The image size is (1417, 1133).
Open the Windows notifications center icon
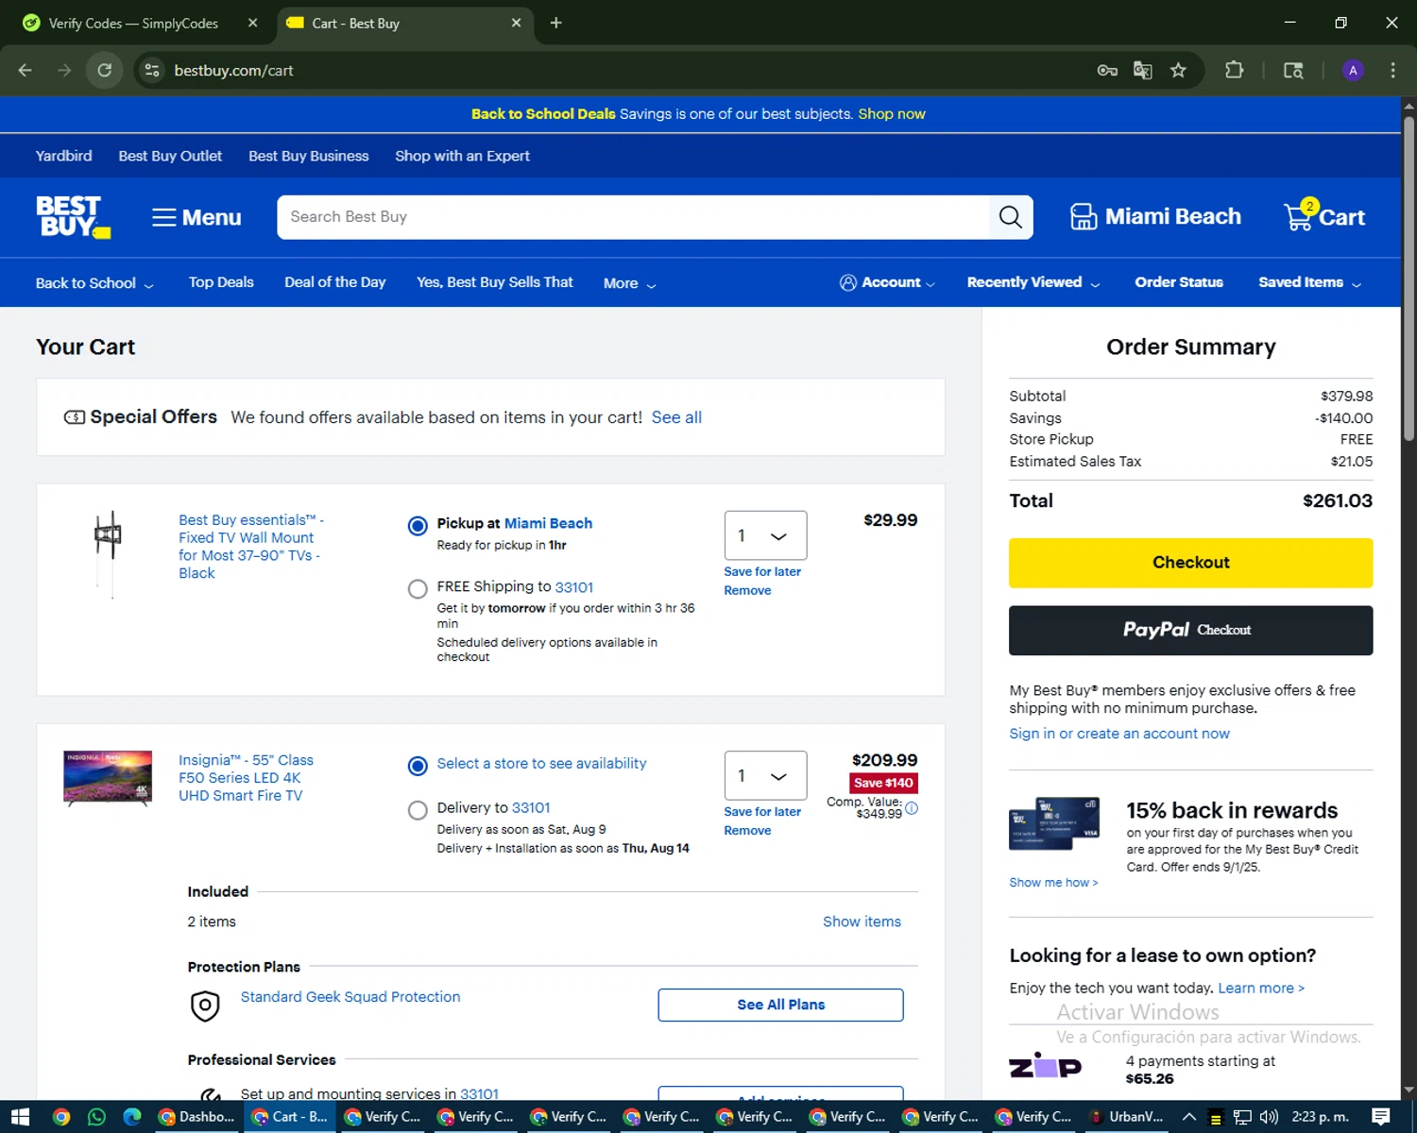click(x=1380, y=1117)
